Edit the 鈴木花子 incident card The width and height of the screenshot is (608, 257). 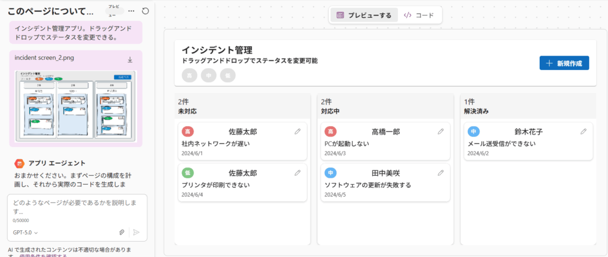[x=584, y=131]
